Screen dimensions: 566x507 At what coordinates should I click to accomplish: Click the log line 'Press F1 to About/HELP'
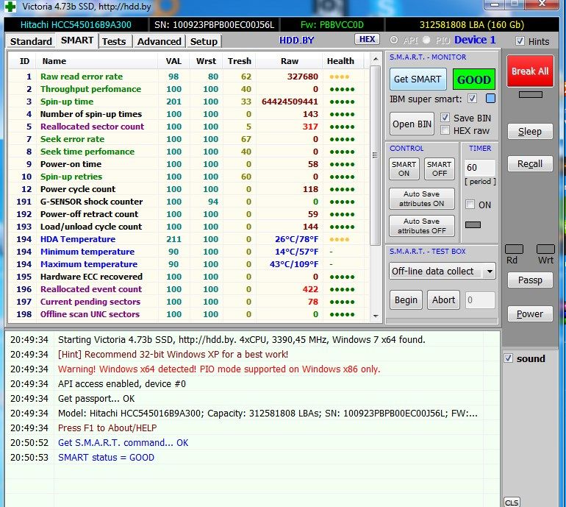point(107,428)
